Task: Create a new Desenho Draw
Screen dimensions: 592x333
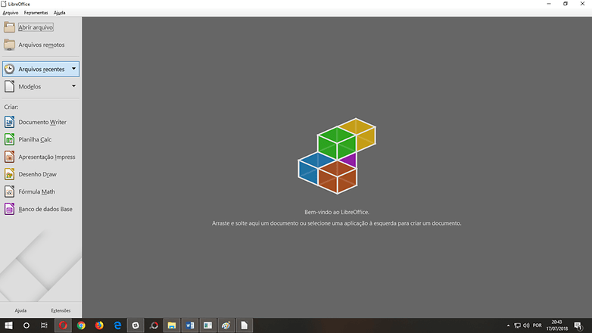Action: (x=30, y=174)
